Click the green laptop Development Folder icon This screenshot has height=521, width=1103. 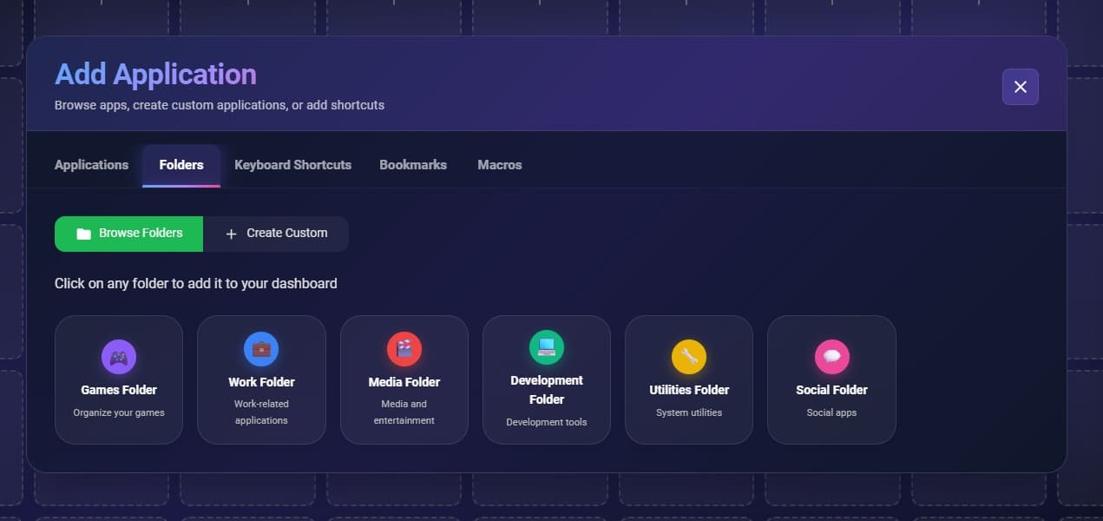point(547,347)
